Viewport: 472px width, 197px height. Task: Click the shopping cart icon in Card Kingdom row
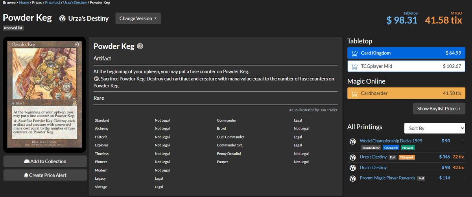[354, 53]
